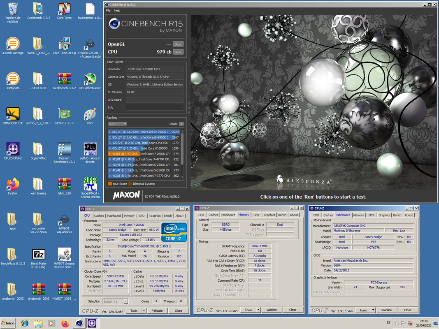Click Validate in the left CPU-Z window
The height and width of the screenshot is (329, 439).
157,310
